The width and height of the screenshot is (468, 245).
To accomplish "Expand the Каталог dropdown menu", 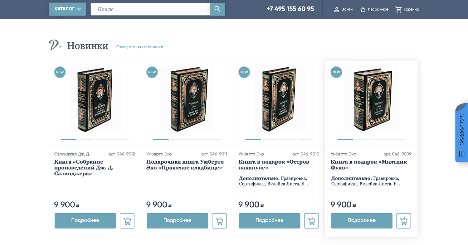I will tap(67, 9).
